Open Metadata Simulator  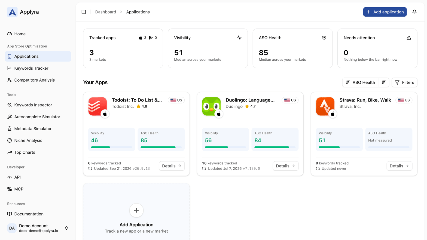coord(38,129)
